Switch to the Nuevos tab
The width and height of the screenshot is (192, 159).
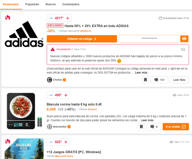tap(51, 4)
